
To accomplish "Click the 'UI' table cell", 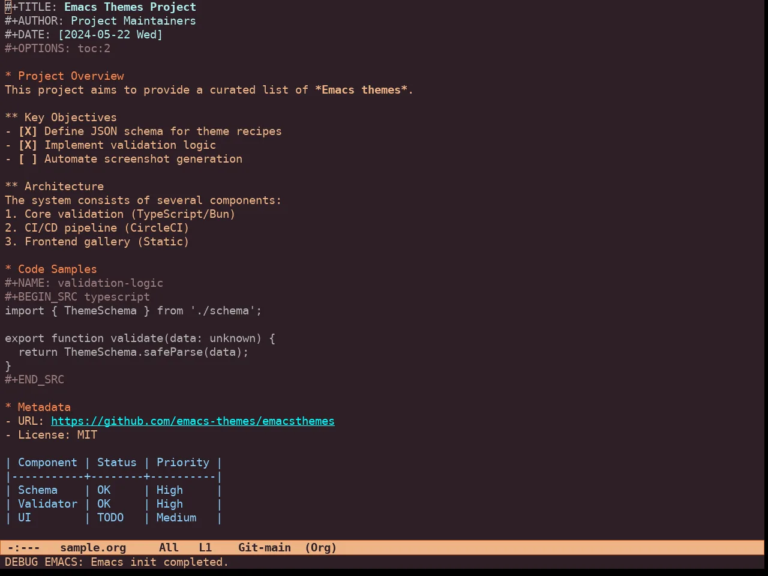I will click(x=25, y=518).
